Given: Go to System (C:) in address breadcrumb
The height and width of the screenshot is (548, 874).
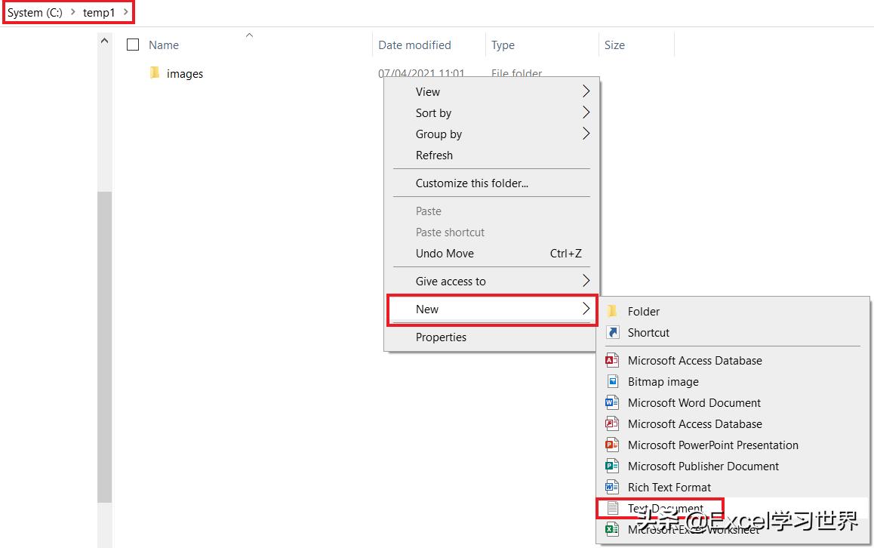Looking at the screenshot, I should click(x=35, y=13).
